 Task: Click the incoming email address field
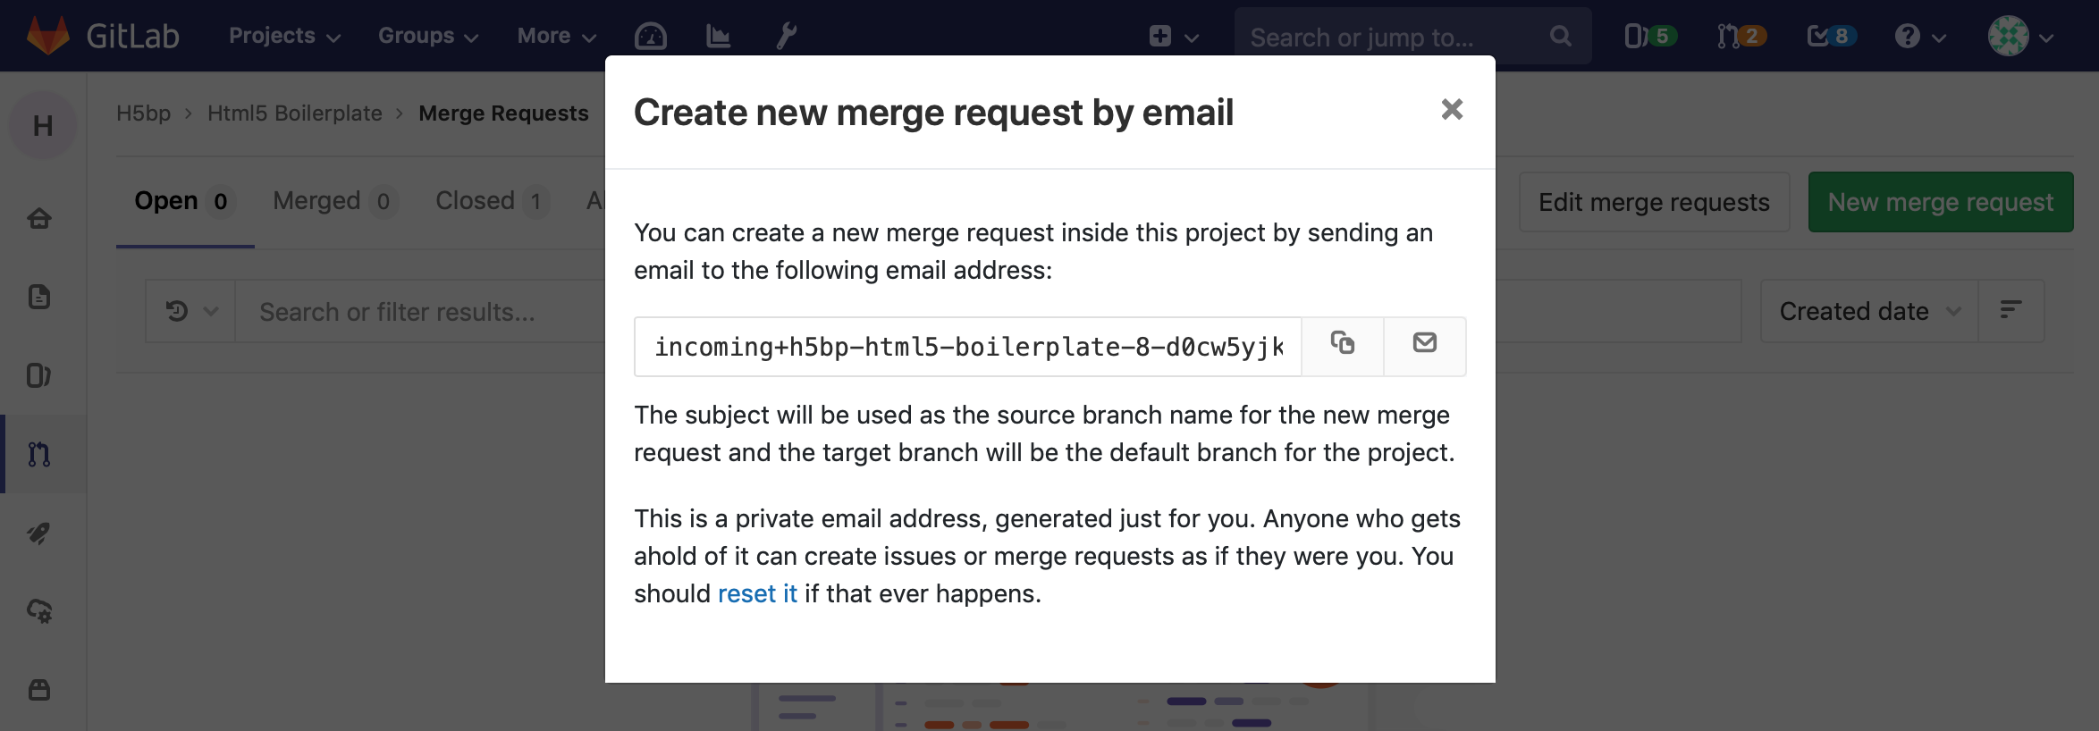point(967,347)
